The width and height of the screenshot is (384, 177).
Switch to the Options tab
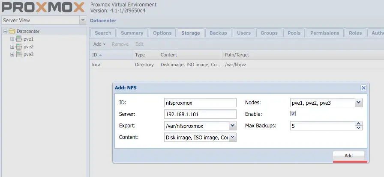pos(162,33)
